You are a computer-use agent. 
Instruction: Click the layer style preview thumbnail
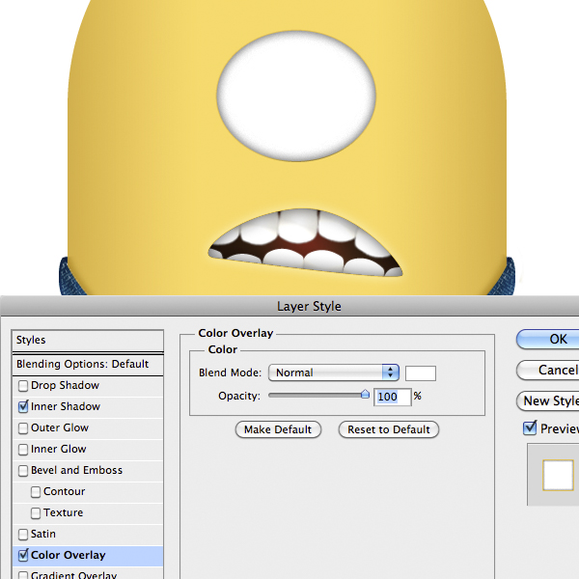pos(558,475)
